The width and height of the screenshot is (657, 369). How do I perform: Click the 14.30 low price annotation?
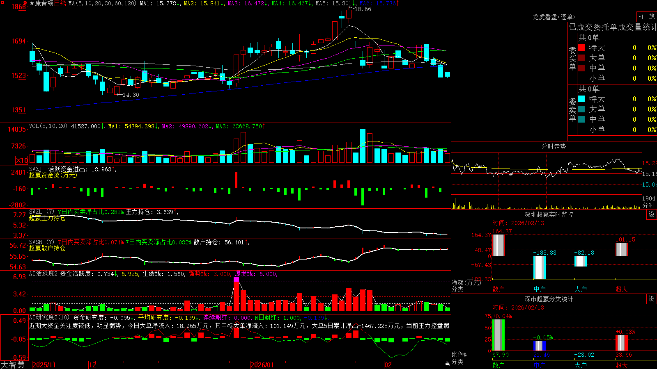(x=131, y=95)
